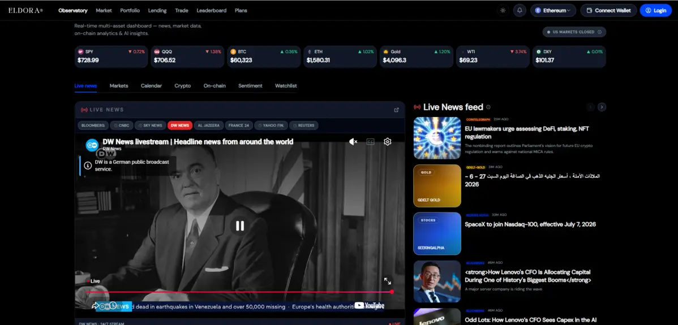Image resolution: width=678 pixels, height=325 pixels.
Task: Click the US Markets Closed info icon
Action: point(599,32)
